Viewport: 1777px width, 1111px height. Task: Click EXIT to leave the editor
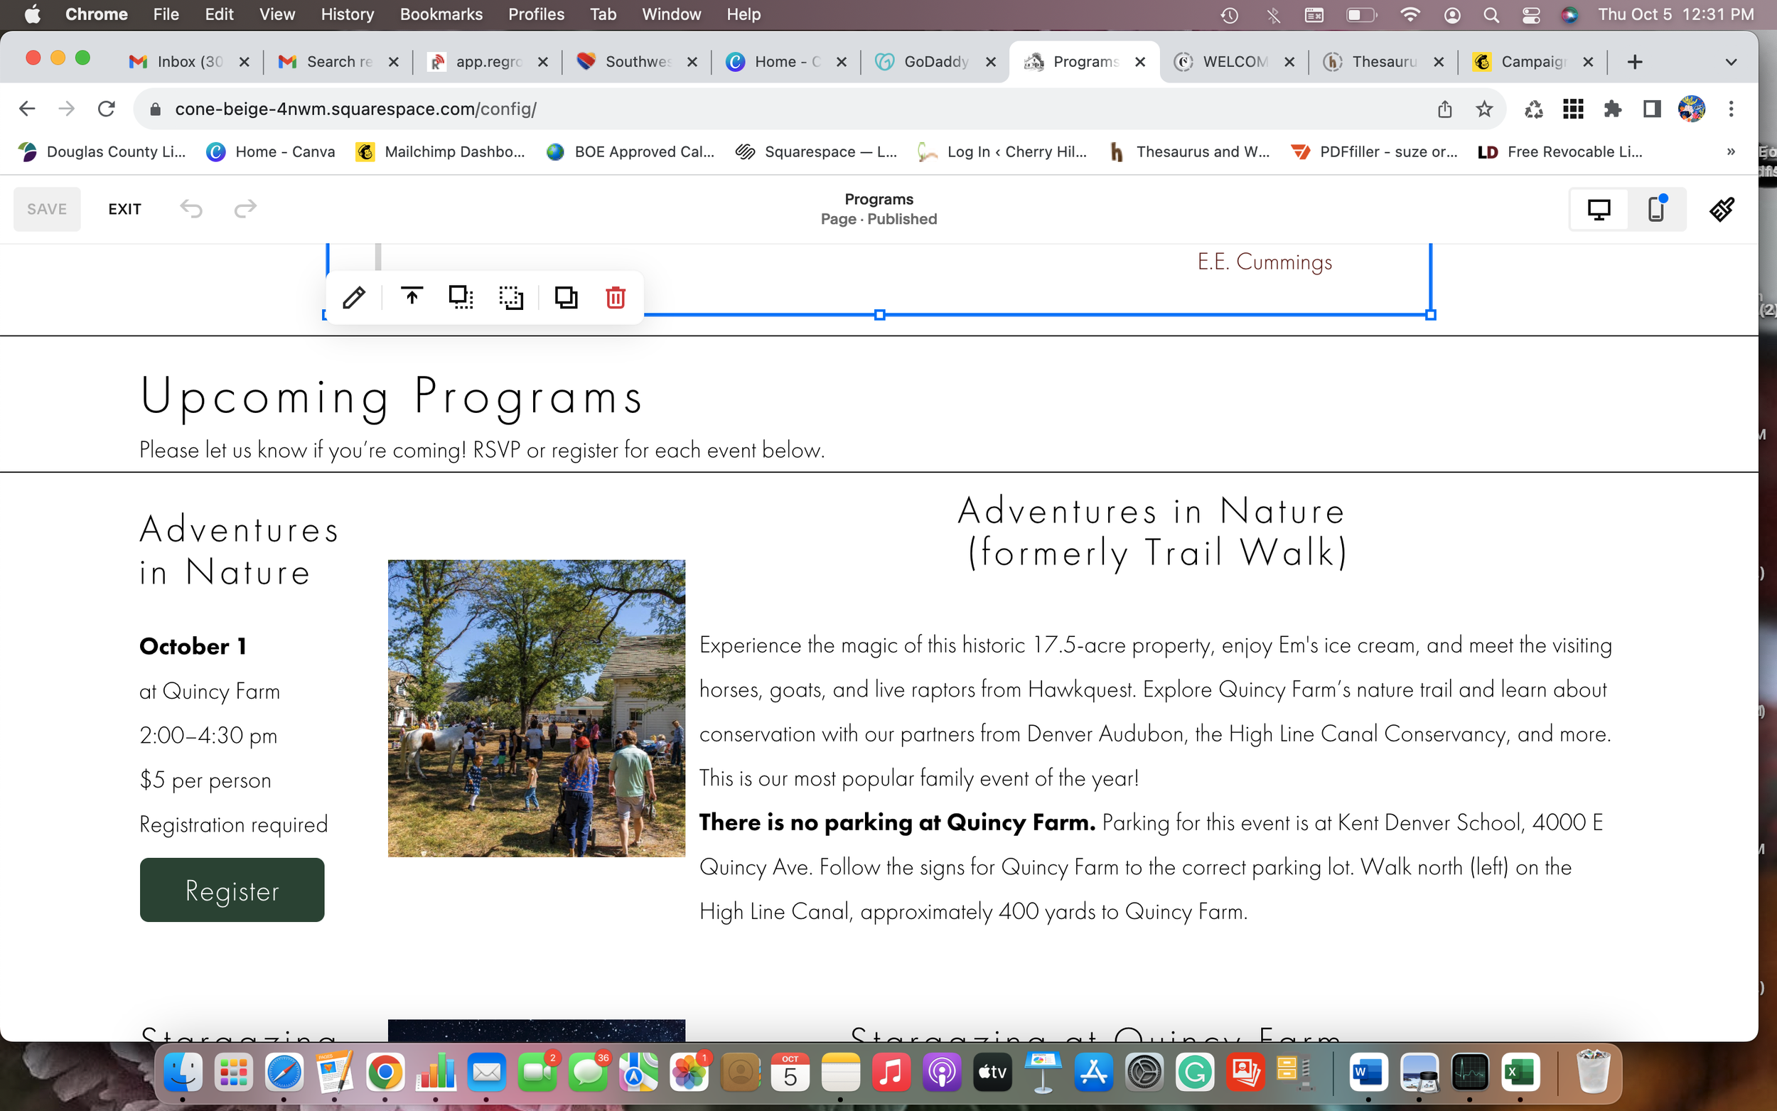[124, 210]
